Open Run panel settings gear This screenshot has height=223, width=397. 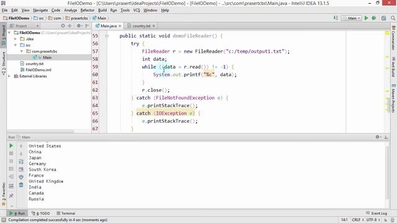coord(378,137)
